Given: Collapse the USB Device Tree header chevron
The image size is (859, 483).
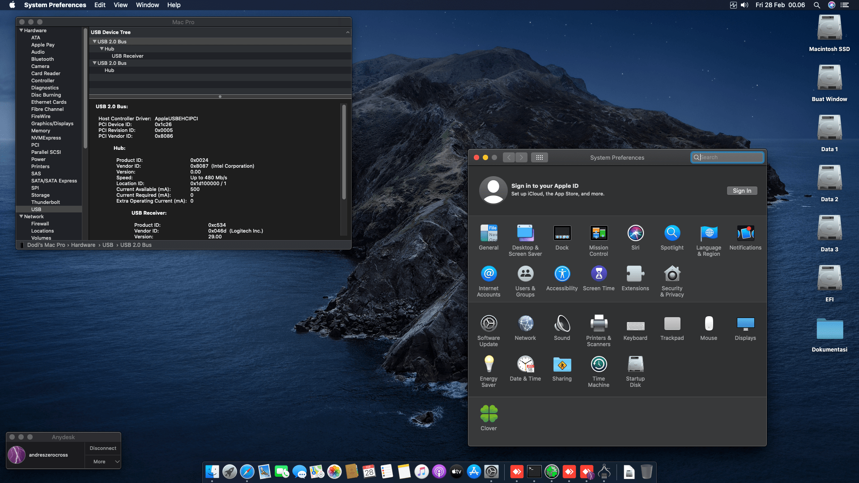Looking at the screenshot, I should [348, 32].
